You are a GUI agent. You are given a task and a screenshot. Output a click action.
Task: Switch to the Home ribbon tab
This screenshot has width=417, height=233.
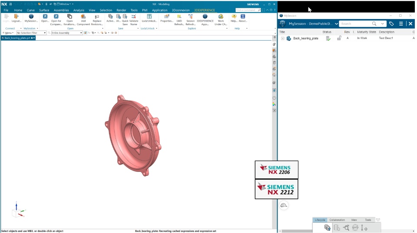click(18, 10)
